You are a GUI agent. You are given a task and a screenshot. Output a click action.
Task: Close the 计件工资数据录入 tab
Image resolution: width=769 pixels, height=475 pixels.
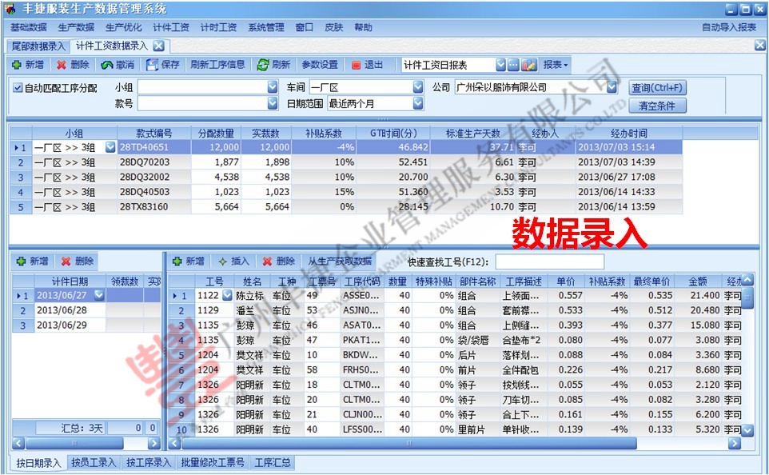(x=158, y=46)
